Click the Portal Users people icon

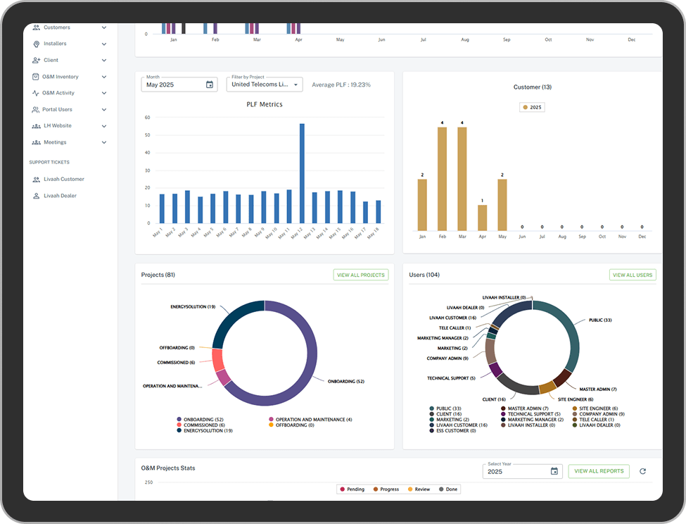pyautogui.click(x=37, y=110)
